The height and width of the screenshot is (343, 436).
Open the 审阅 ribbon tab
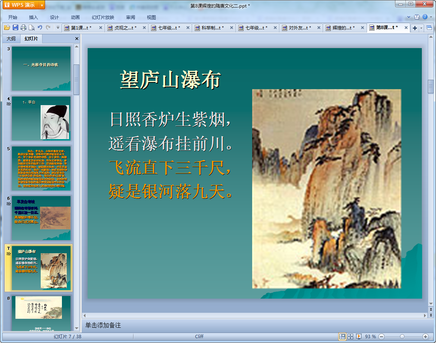pos(131,17)
